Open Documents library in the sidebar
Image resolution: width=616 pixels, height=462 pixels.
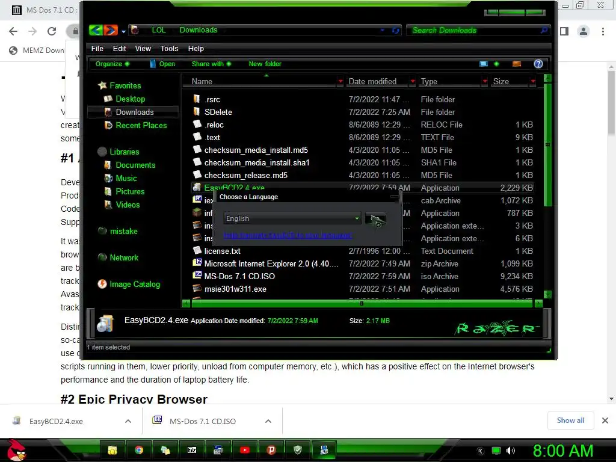(130, 165)
